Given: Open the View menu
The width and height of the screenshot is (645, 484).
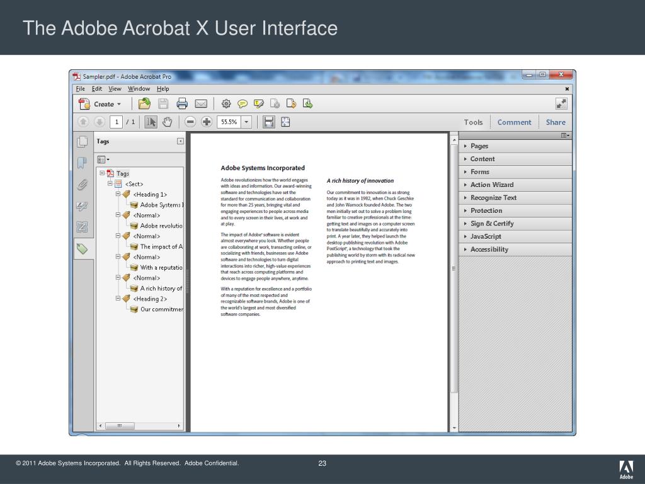Looking at the screenshot, I should (115, 88).
